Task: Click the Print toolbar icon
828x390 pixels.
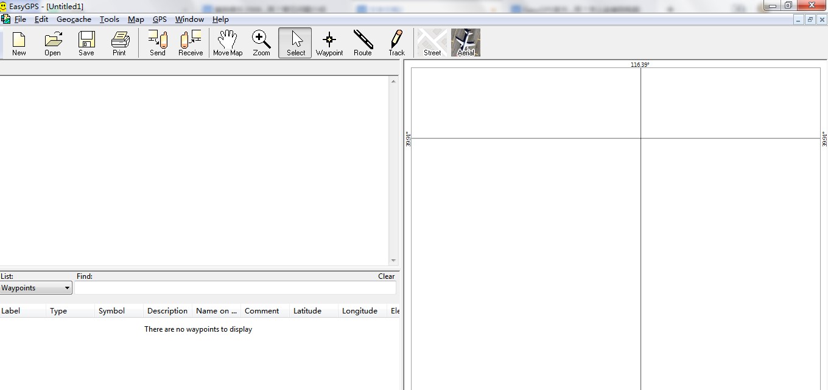Action: [x=119, y=43]
